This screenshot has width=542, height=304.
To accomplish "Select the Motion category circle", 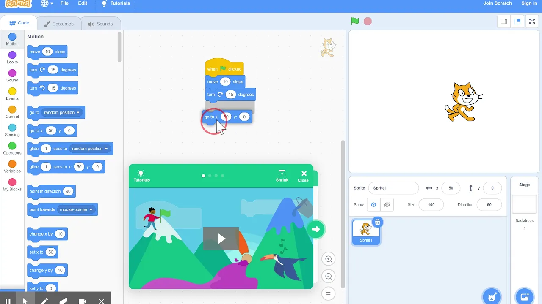I will coord(12,37).
